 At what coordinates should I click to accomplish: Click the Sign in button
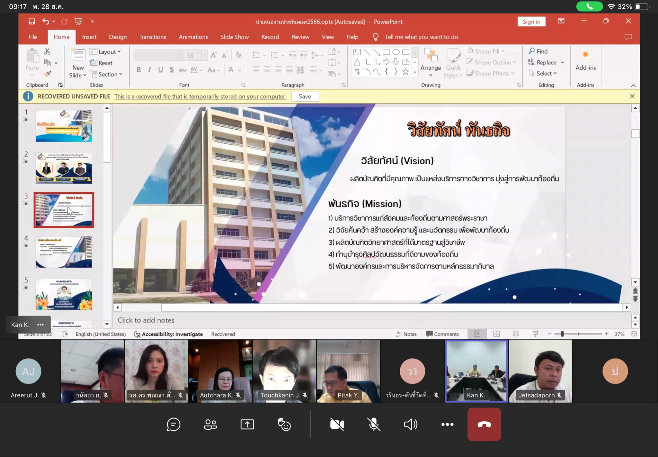click(x=531, y=22)
